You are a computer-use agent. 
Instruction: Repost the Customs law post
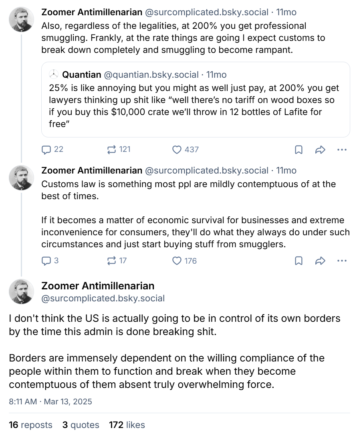pyautogui.click(x=112, y=261)
